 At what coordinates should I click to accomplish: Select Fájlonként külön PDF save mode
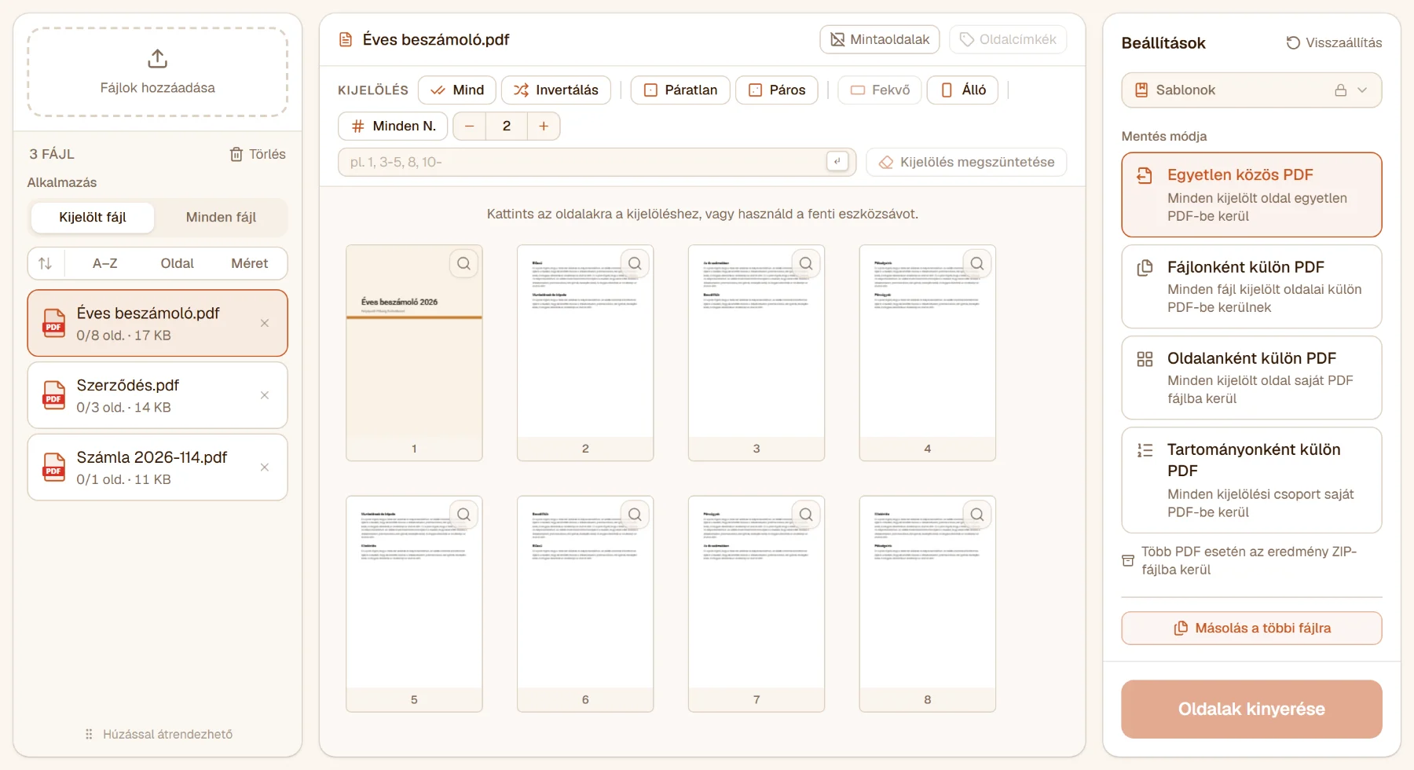coord(1251,287)
